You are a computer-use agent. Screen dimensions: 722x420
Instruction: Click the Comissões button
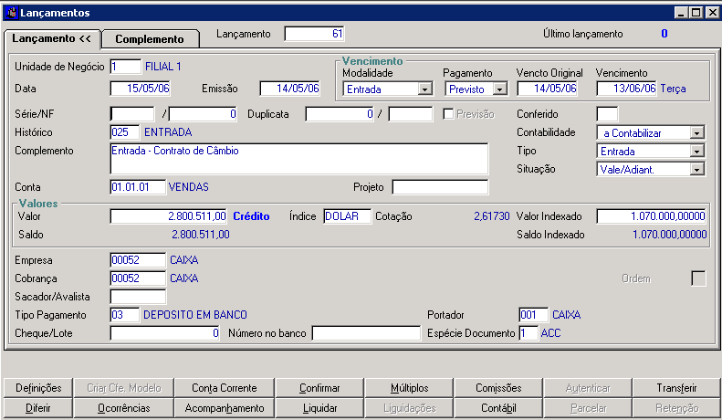click(x=498, y=388)
